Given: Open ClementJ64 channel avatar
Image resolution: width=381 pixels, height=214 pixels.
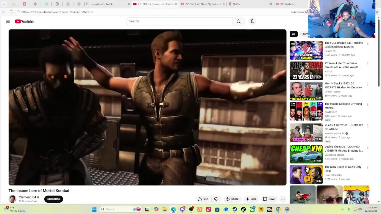Looking at the screenshot, I should pos(13,199).
